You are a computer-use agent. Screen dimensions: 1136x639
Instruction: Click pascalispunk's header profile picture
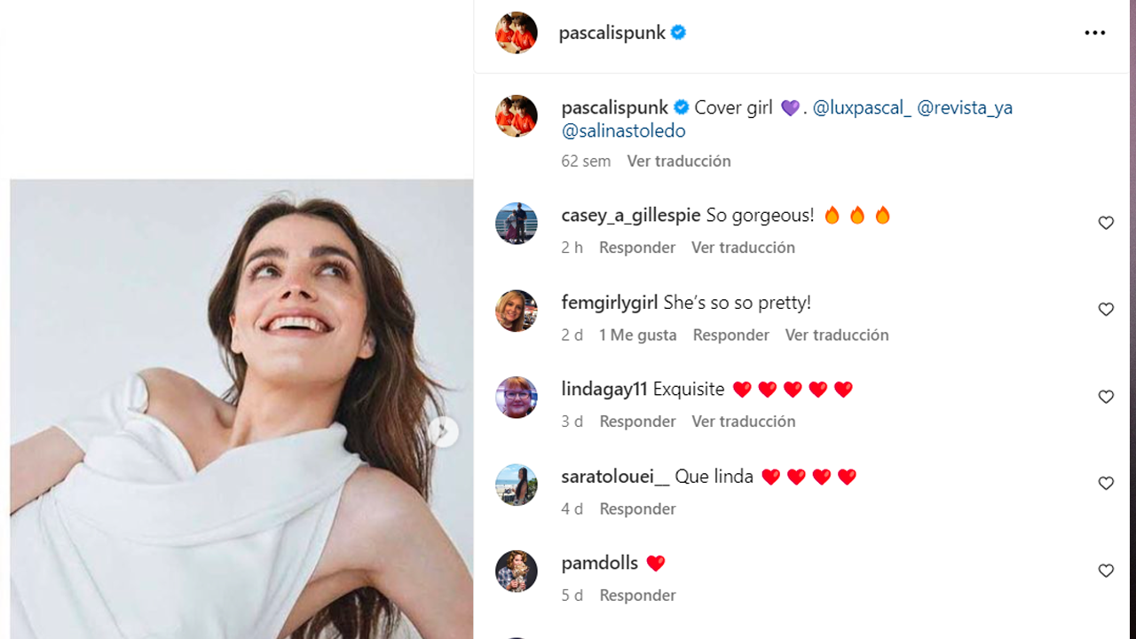click(517, 33)
